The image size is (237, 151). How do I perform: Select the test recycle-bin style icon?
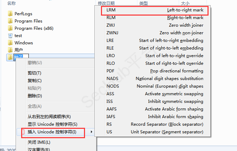click(x=10, y=36)
